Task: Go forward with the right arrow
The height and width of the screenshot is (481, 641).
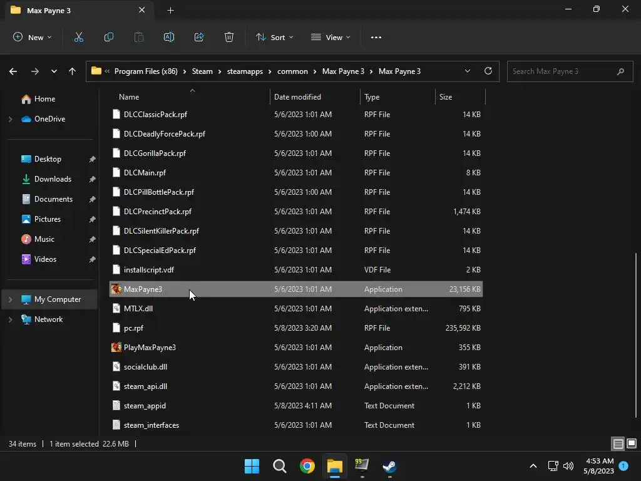Action: pyautogui.click(x=35, y=71)
